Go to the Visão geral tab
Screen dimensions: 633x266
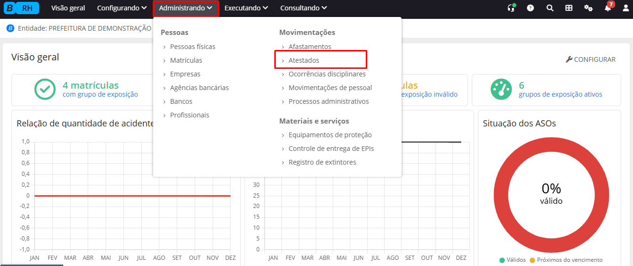[x=68, y=8]
